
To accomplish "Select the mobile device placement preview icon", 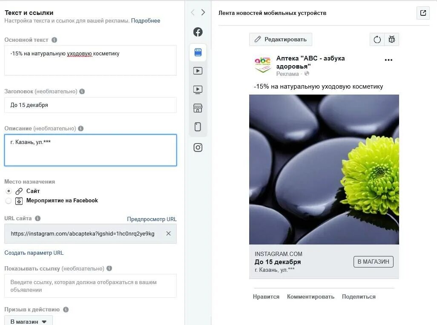I will tap(197, 127).
